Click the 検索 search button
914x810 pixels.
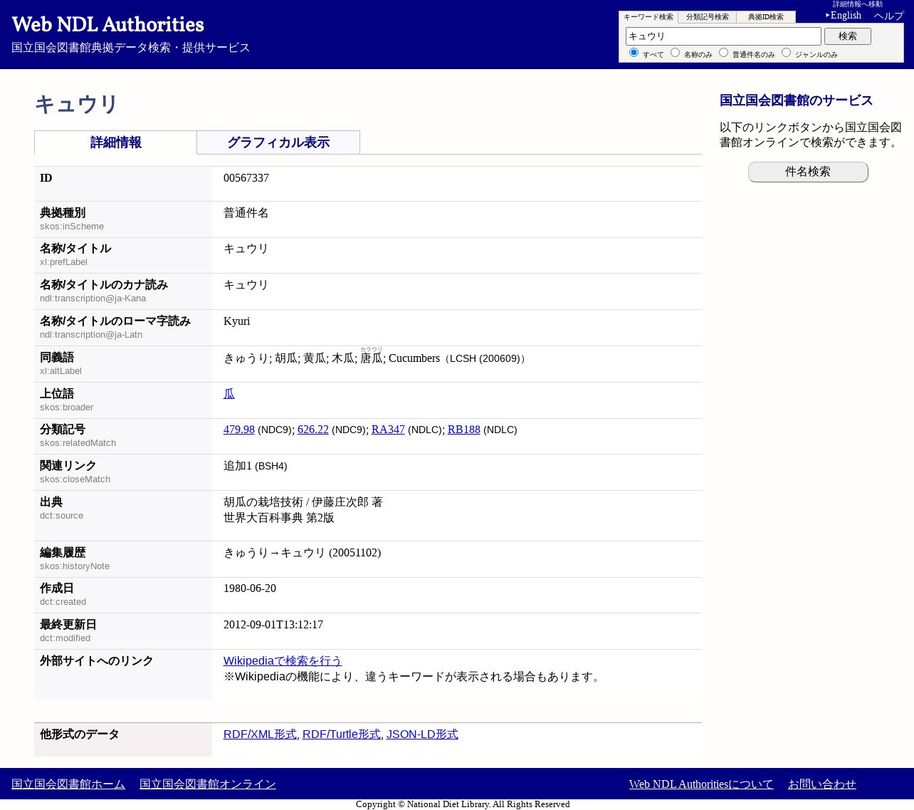[x=848, y=36]
